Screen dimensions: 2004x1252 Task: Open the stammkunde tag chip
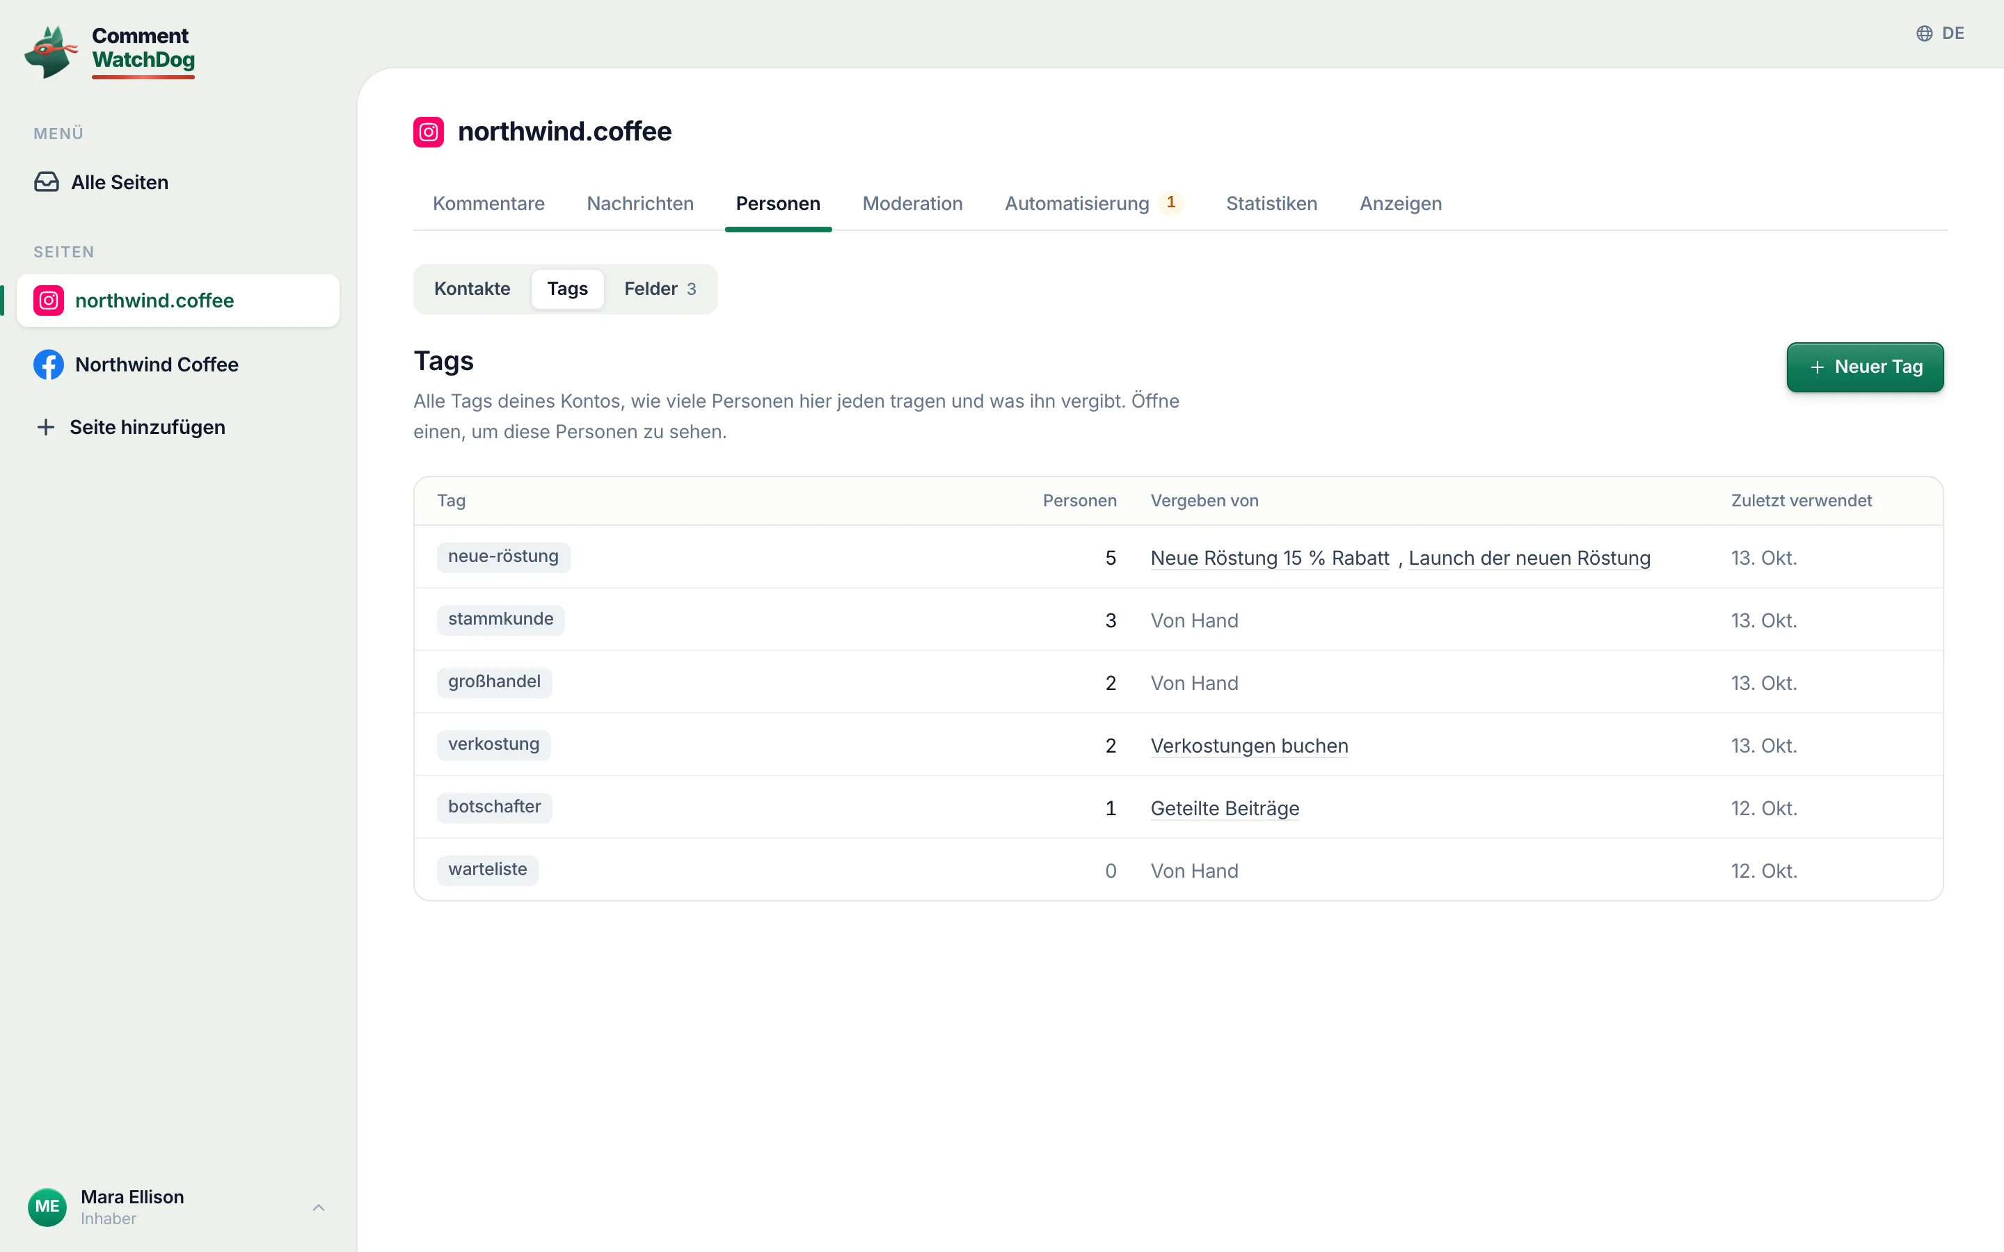(x=500, y=618)
